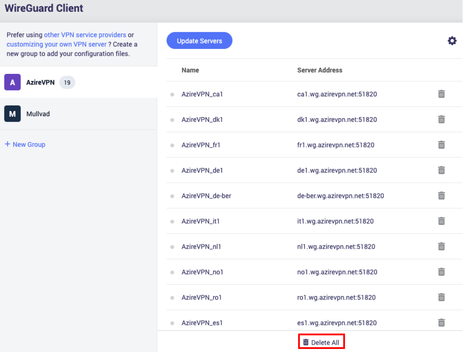Click the Name column header

190,70
